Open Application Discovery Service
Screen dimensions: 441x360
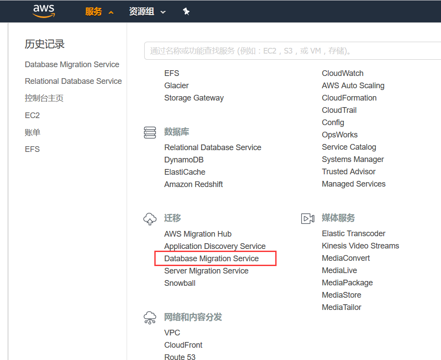click(x=215, y=246)
